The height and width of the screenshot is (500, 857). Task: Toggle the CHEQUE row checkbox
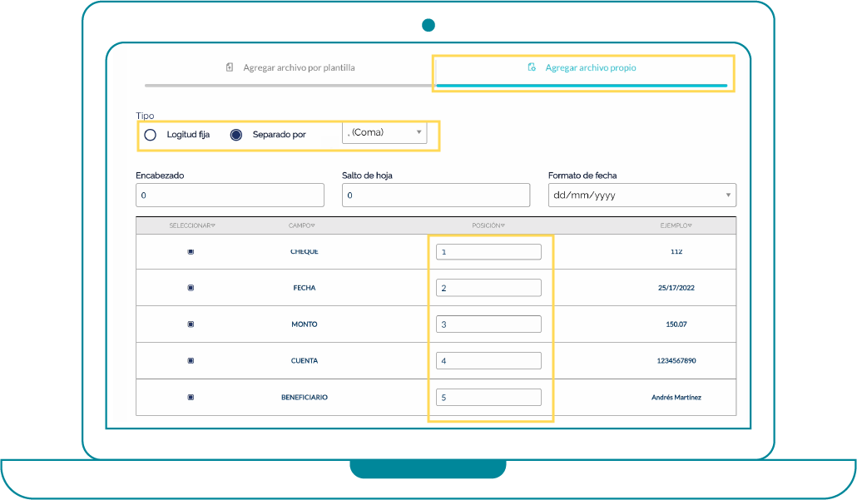point(191,251)
